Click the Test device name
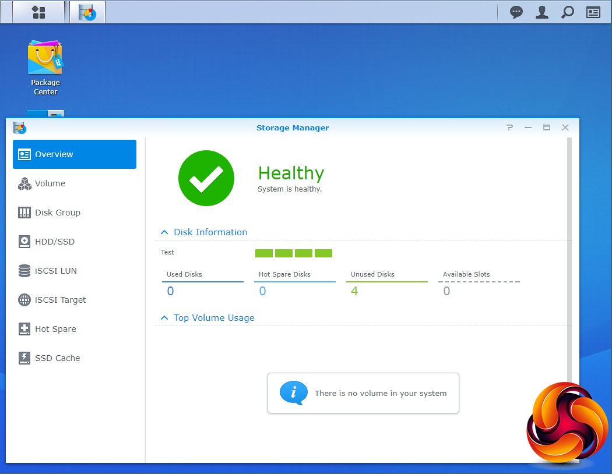This screenshot has width=612, height=474. coord(167,252)
